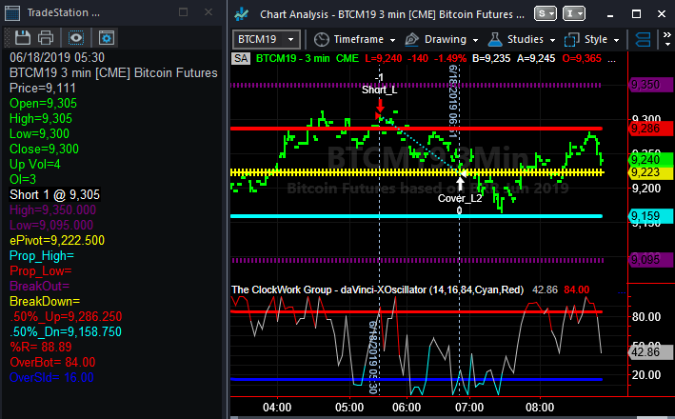This screenshot has width=675, height=419.
Task: Click the SA badge on the chart status line
Action: (x=241, y=59)
